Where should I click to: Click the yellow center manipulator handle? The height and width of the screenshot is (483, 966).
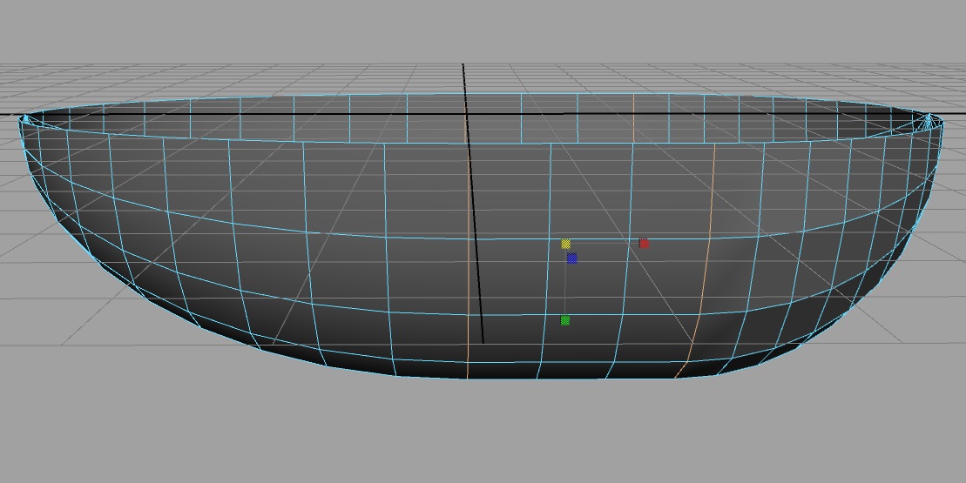click(x=565, y=245)
